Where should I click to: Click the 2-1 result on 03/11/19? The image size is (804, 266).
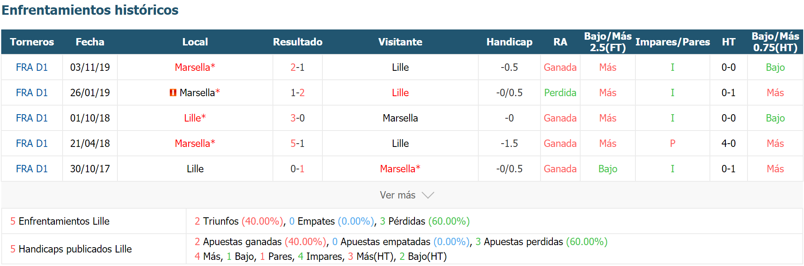(x=297, y=68)
